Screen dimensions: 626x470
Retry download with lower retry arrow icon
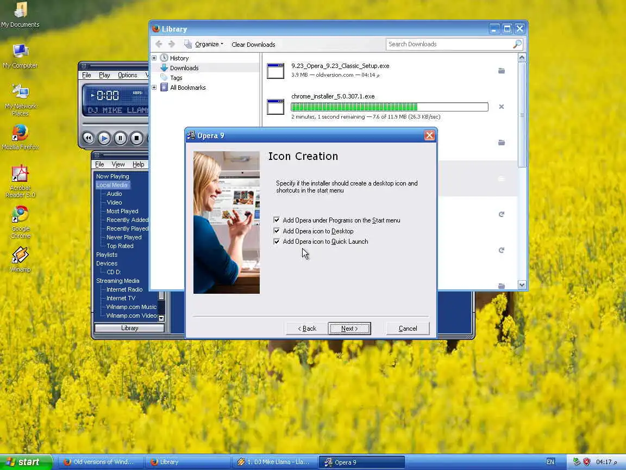(502, 250)
